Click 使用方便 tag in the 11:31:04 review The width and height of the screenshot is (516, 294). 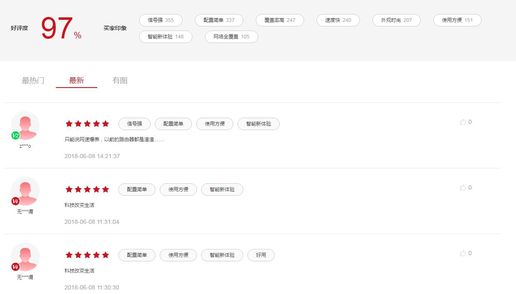tap(178, 190)
